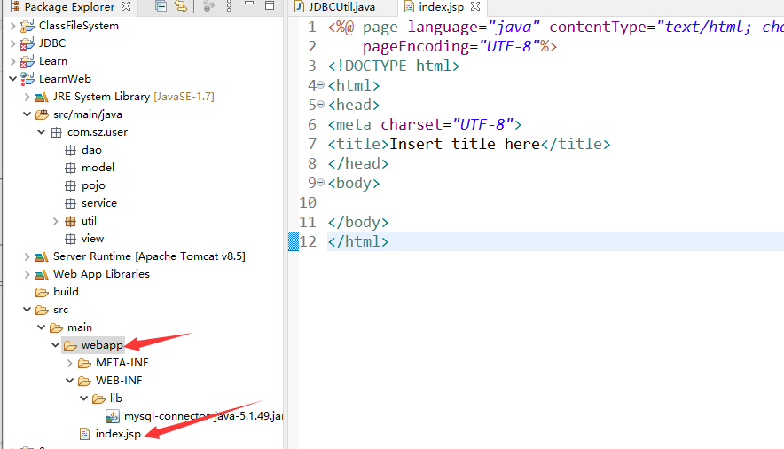Click the meta charset line

[x=425, y=124]
